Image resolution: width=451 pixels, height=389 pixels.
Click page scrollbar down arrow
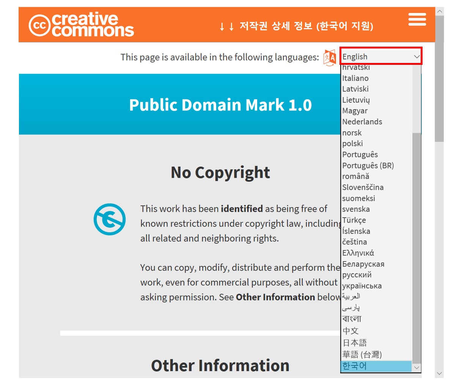click(440, 373)
